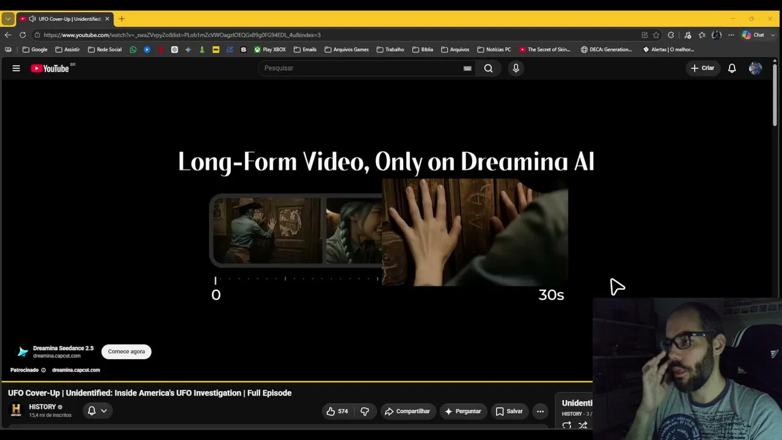This screenshot has width=782, height=440.
Task: Open the Notícias PC bookmarks folder
Action: pyautogui.click(x=494, y=50)
